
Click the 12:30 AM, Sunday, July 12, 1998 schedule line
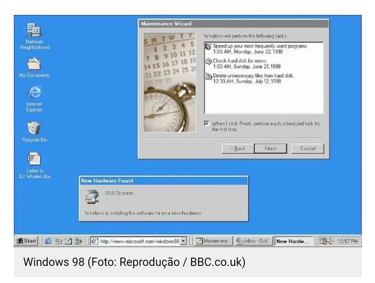point(247,81)
